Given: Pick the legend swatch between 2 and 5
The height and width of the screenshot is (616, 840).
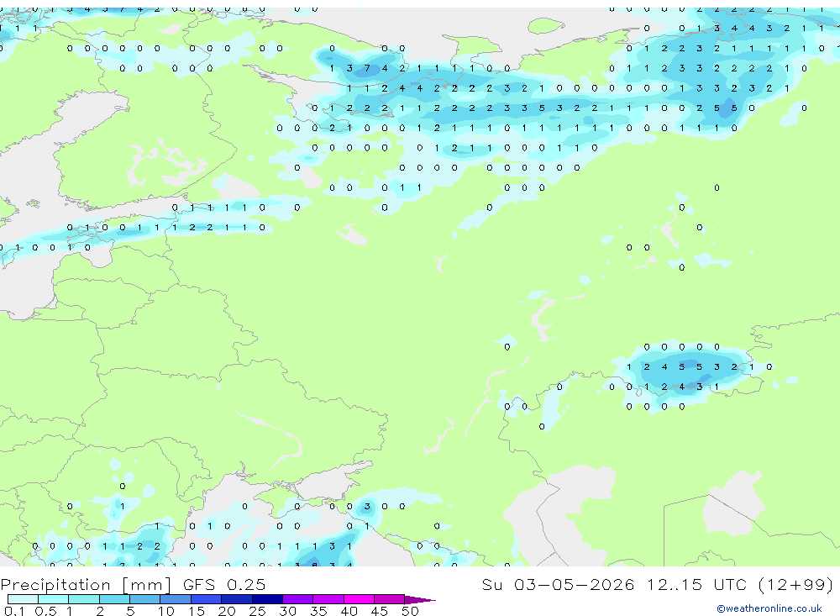Looking at the screenshot, I should (x=114, y=599).
